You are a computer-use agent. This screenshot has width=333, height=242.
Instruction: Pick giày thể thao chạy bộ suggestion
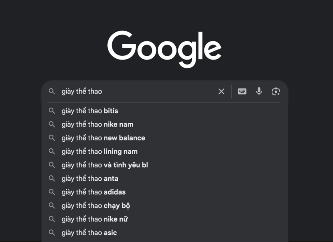96,206
